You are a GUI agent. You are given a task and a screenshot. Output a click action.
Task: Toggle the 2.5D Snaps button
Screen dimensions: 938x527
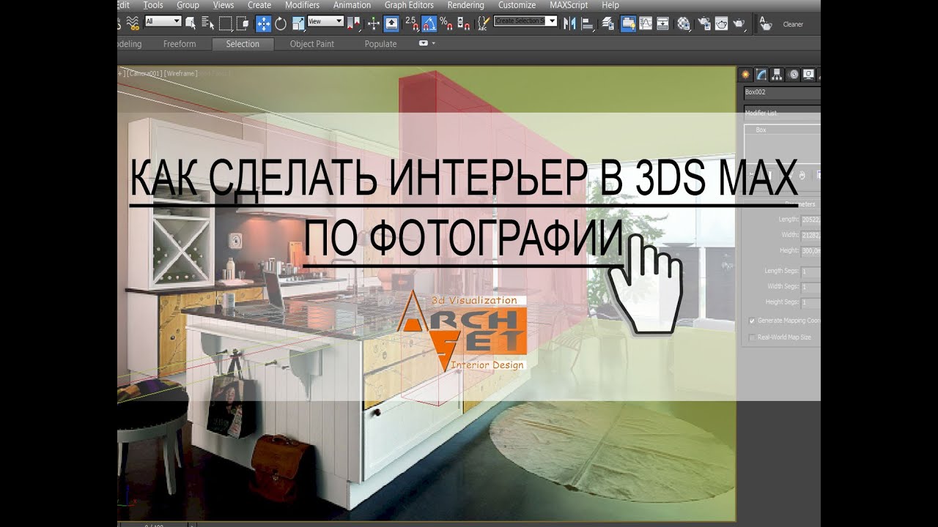(x=412, y=23)
